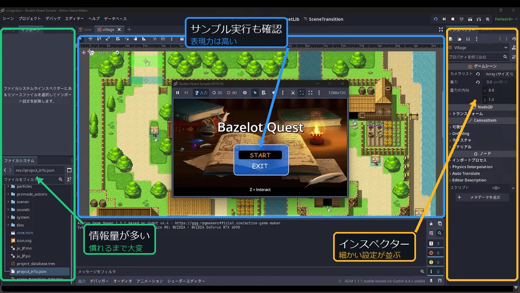Viewport: 520px width, 293px height.
Task: Toggle 入力 mode in debug window
Action: (201, 93)
